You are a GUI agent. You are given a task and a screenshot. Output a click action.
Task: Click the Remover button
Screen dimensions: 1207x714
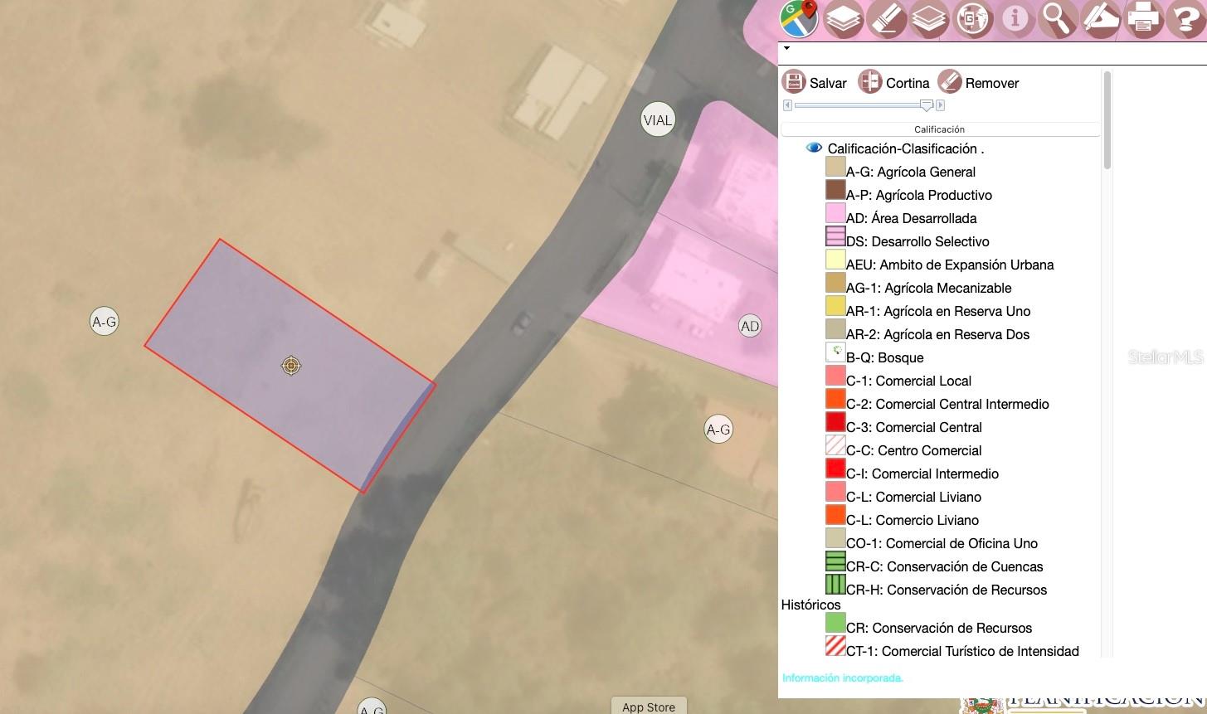pos(978,82)
